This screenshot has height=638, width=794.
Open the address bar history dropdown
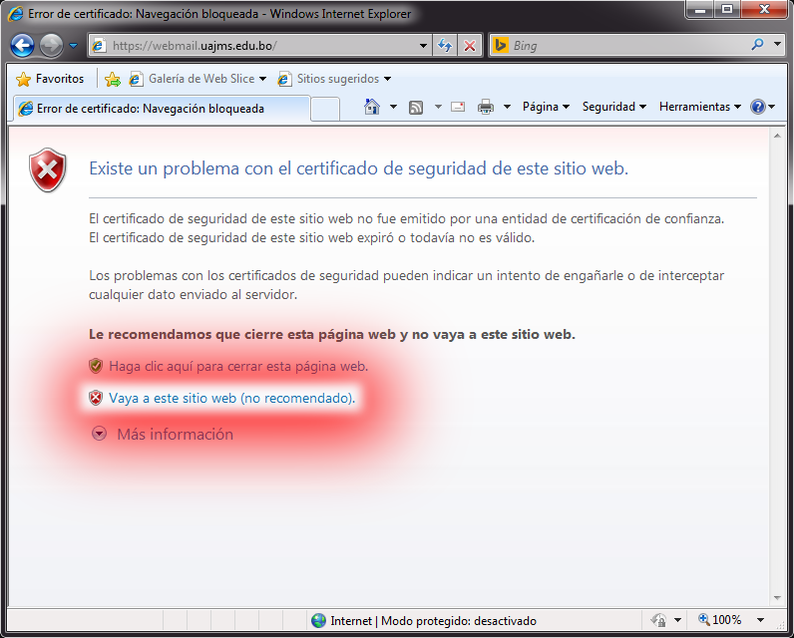pos(424,46)
